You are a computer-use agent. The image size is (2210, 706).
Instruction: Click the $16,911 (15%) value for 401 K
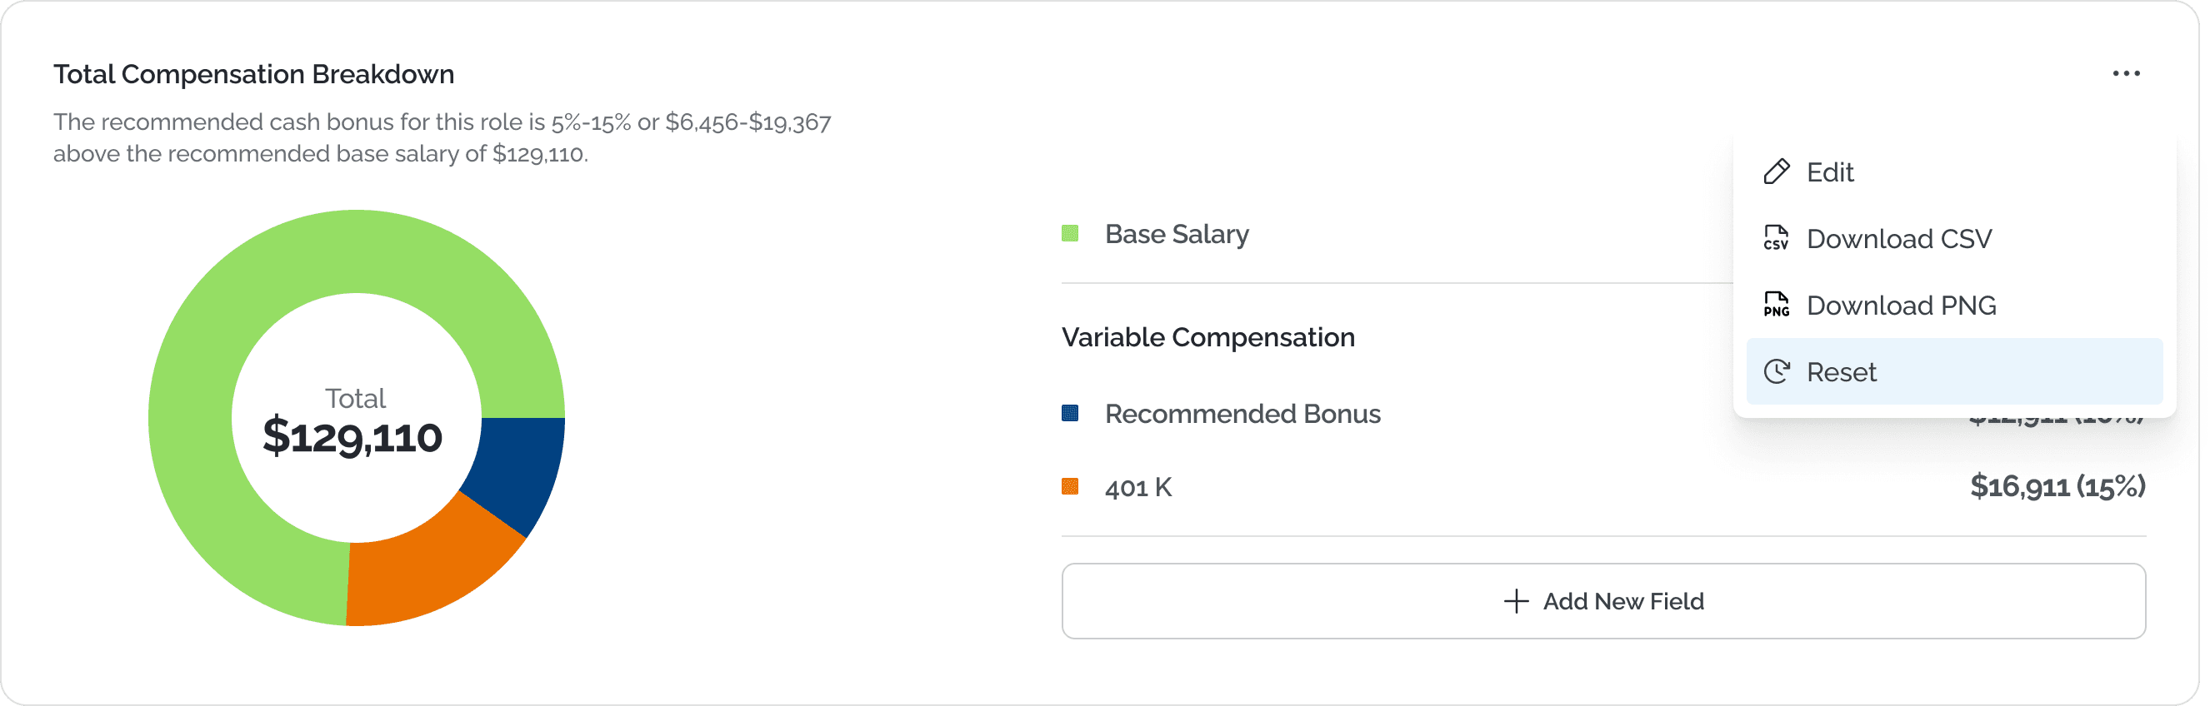coord(2057,487)
